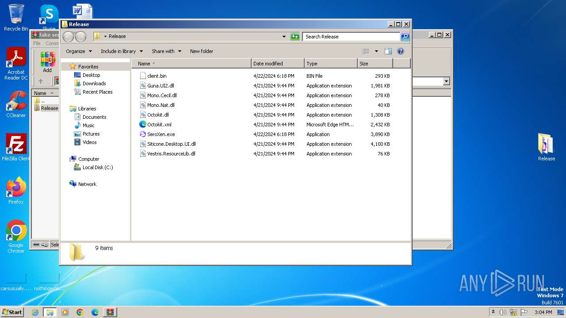
Task: Refresh the Release folder view
Action: tap(295, 37)
